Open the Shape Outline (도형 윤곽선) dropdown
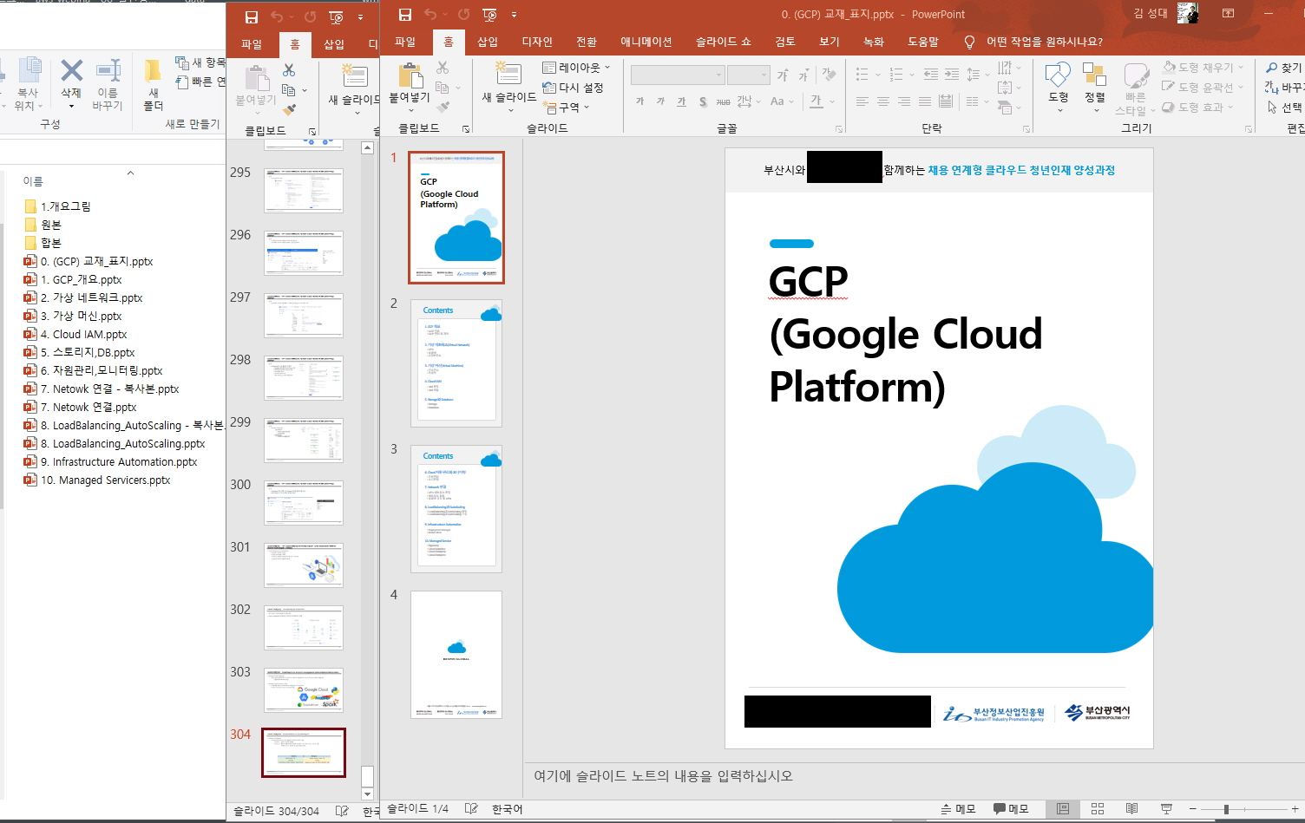 (x=1203, y=88)
